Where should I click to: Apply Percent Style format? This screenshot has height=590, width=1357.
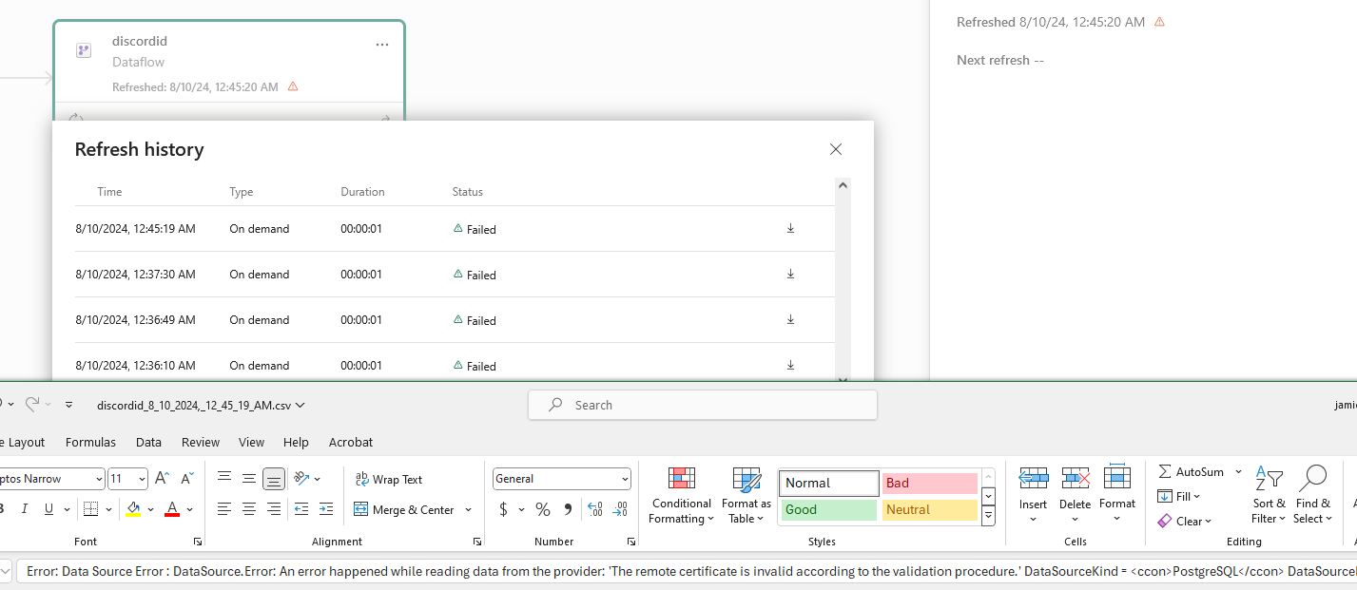[543, 509]
